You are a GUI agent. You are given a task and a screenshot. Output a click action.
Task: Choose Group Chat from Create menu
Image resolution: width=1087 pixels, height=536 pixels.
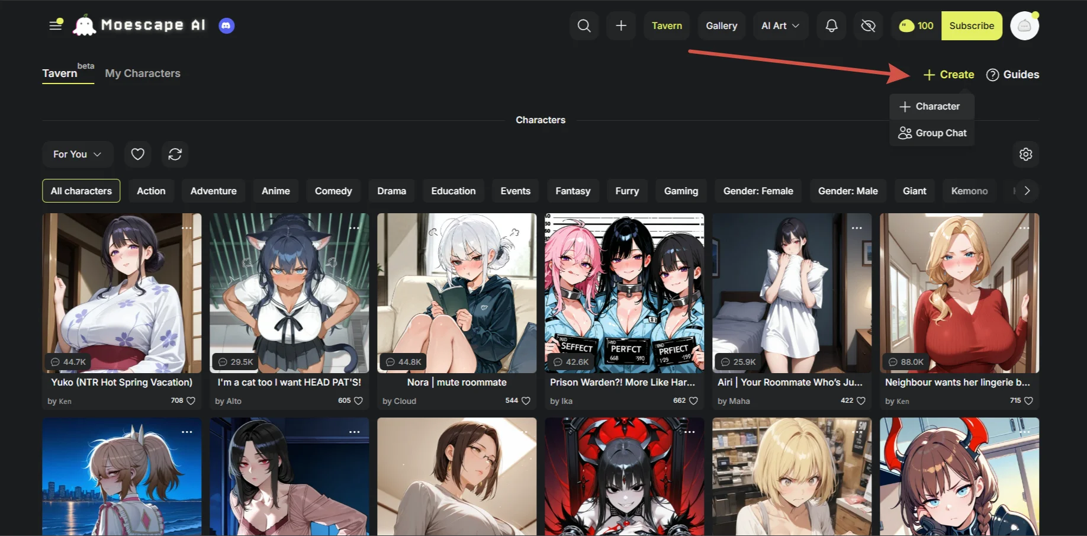[932, 133]
